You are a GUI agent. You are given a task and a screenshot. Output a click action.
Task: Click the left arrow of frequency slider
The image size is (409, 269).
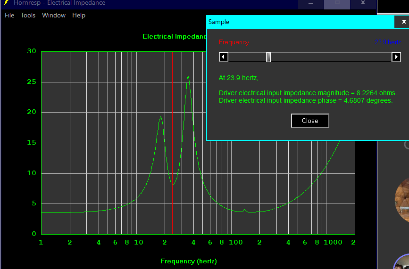click(224, 57)
